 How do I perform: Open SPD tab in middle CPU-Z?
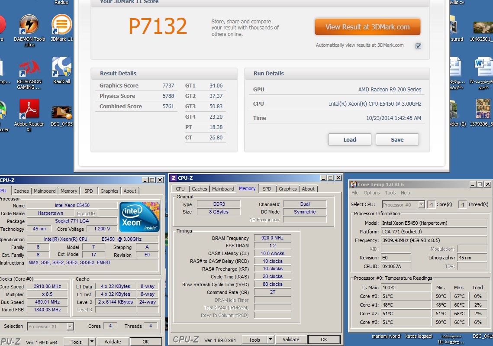[267, 189]
